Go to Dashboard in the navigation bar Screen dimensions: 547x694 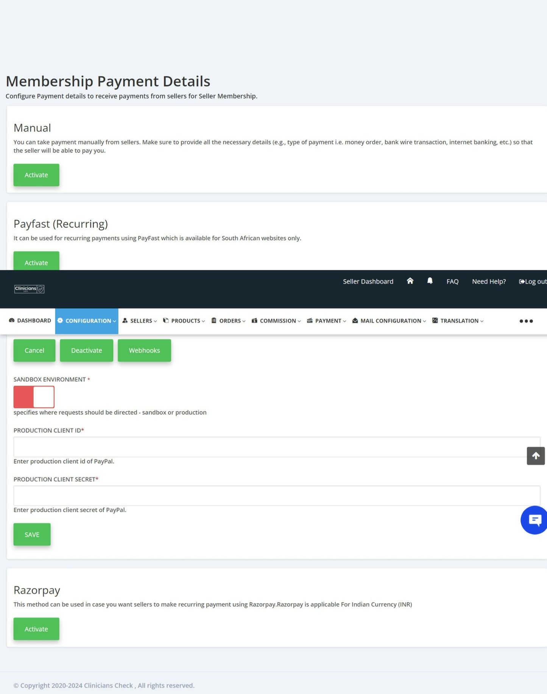pos(30,320)
